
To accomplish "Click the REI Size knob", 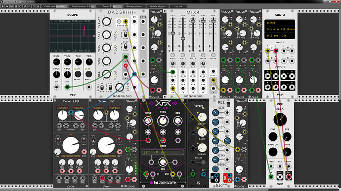I will (x=215, y=112).
